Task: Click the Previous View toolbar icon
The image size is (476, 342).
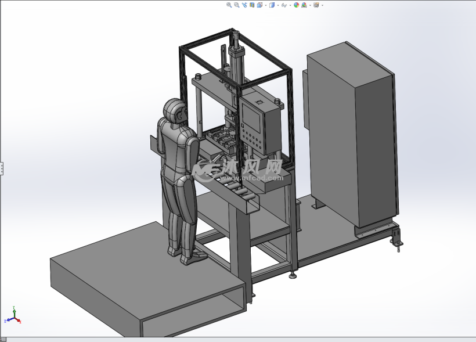Action: (244, 5)
